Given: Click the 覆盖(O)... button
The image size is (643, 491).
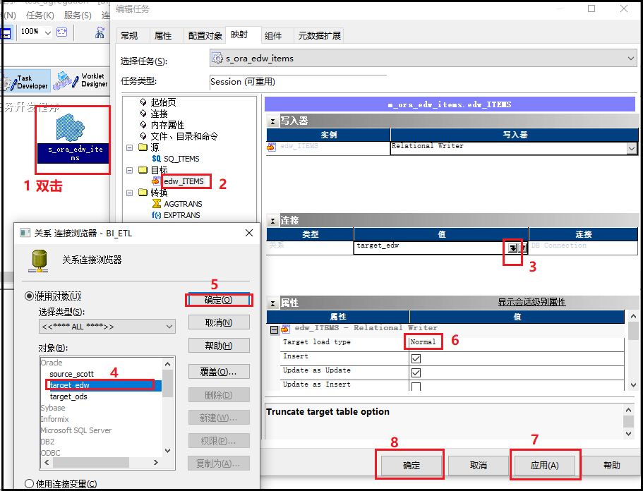Looking at the screenshot, I should (x=219, y=372).
